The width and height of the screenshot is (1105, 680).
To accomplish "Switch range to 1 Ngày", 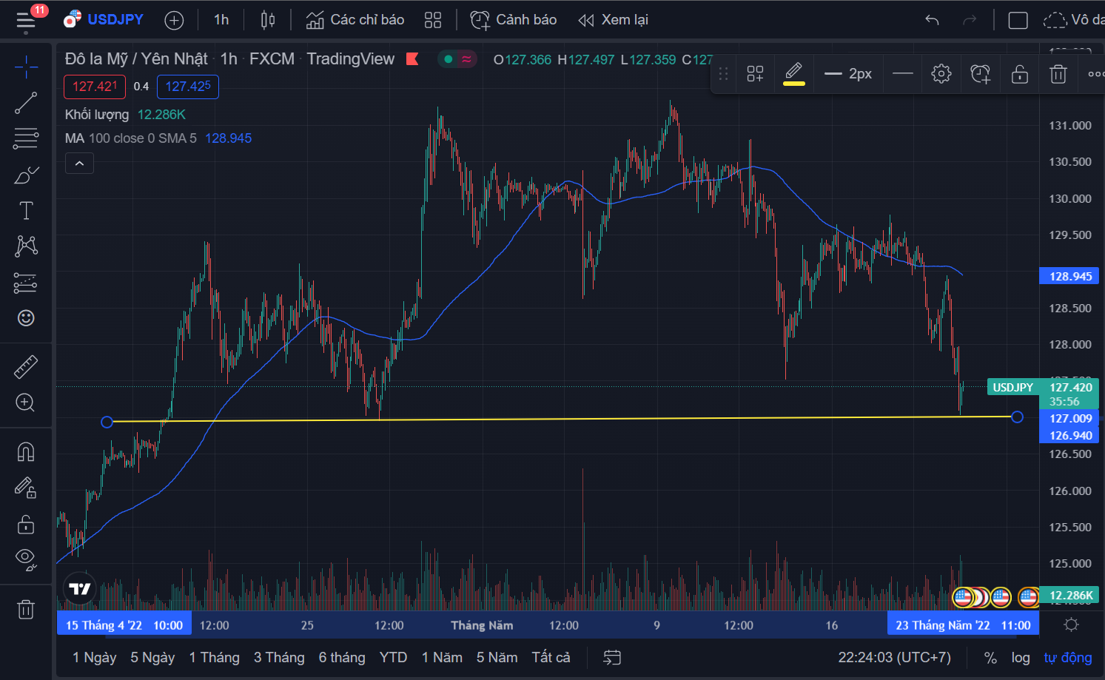I will click(x=95, y=658).
